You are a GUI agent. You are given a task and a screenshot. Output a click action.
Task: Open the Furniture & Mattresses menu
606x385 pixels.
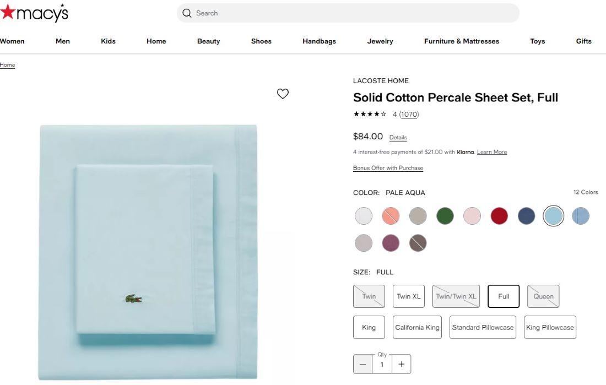point(462,41)
